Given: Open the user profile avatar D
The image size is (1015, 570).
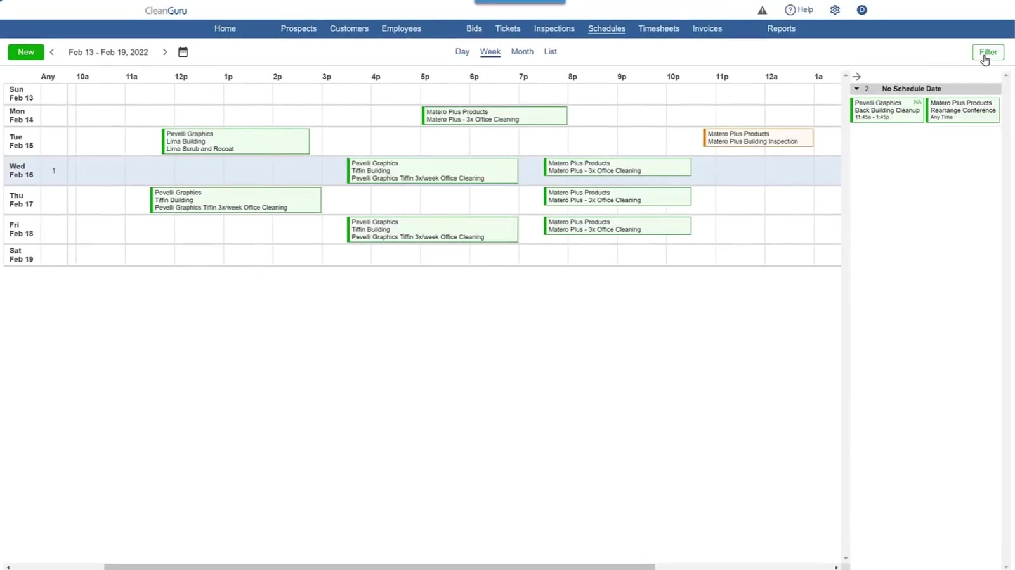Looking at the screenshot, I should click(861, 10).
